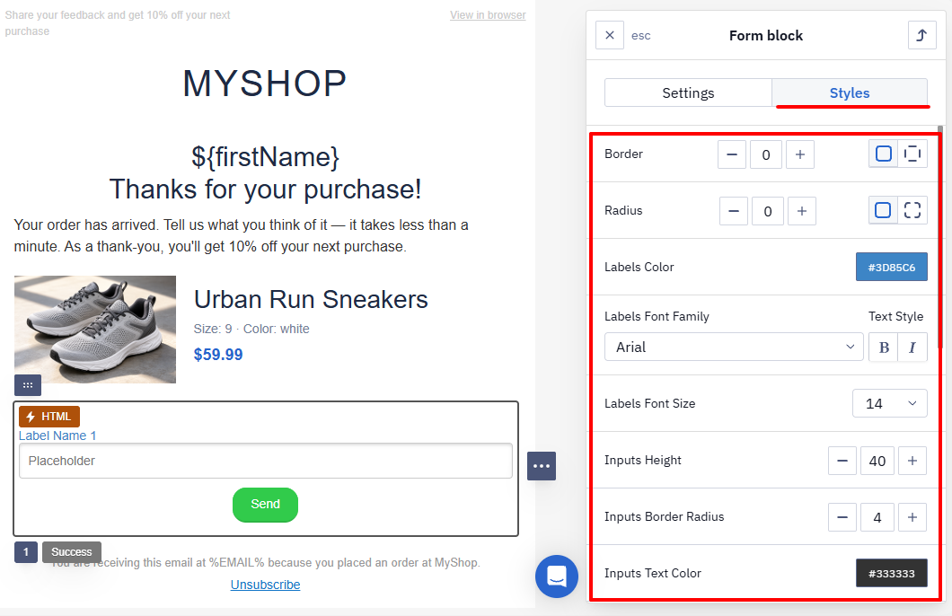Edit the Radius value field
The width and height of the screenshot is (952, 616).
(767, 211)
